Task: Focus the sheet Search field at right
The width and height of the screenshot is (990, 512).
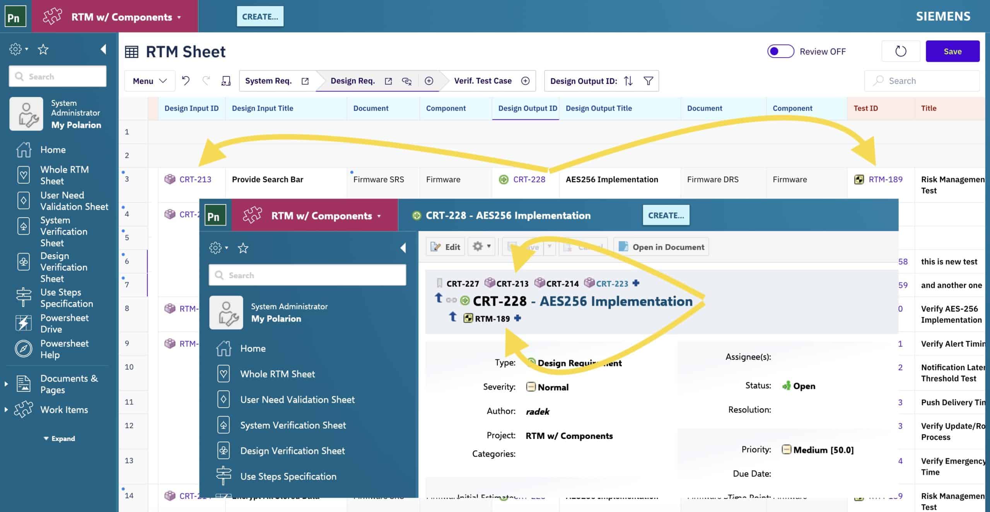Action: (x=922, y=81)
